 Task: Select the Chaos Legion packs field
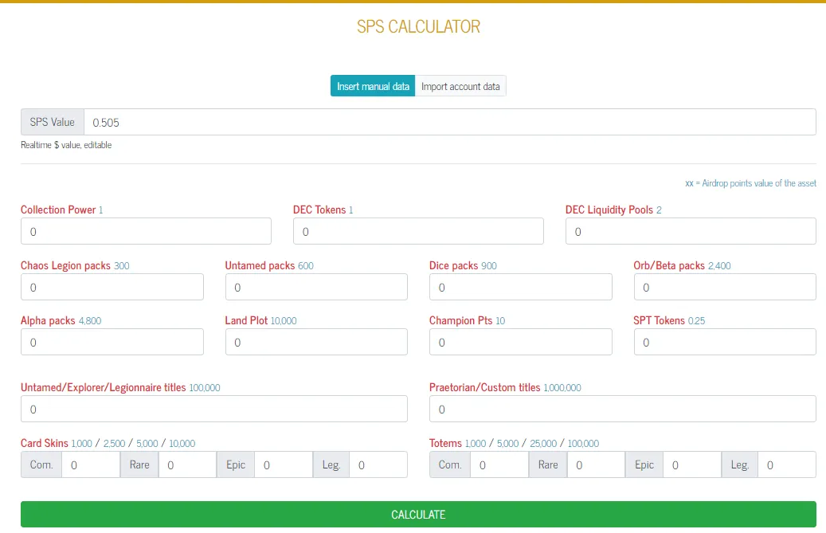tap(112, 287)
